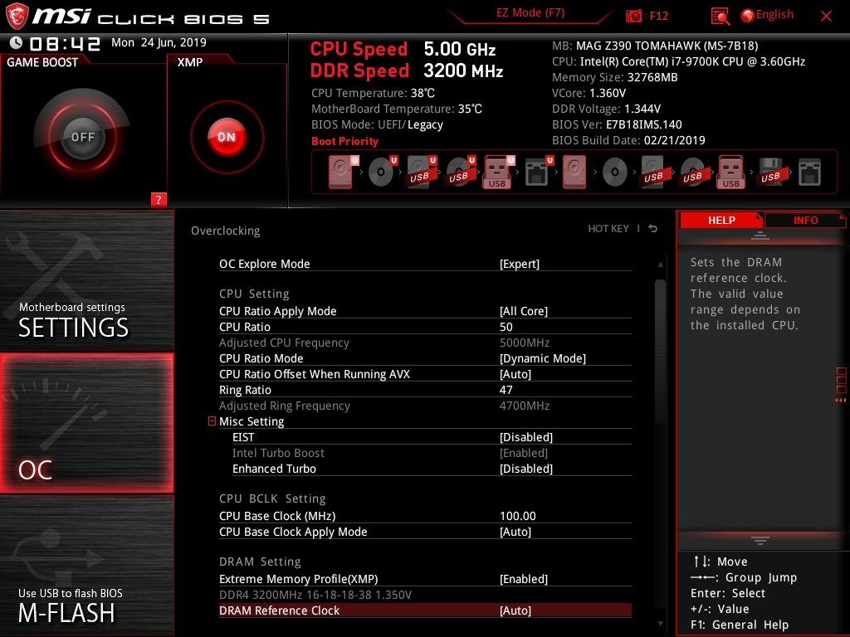Click the 08:42 system time
This screenshot has width=850, height=637.
[x=65, y=44]
